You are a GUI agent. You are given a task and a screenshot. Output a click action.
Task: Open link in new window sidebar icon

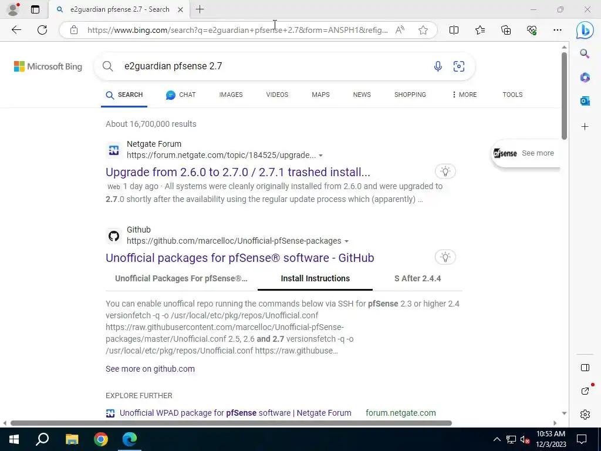coord(585,391)
